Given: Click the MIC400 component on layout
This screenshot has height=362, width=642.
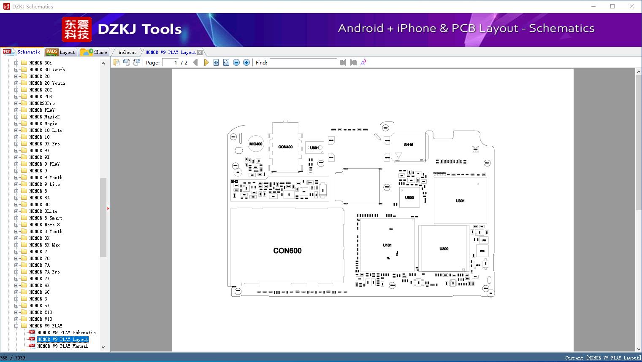Looking at the screenshot, I should (255, 144).
